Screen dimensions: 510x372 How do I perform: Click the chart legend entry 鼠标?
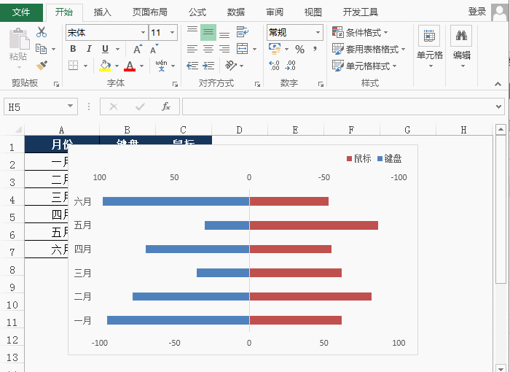tap(358, 158)
